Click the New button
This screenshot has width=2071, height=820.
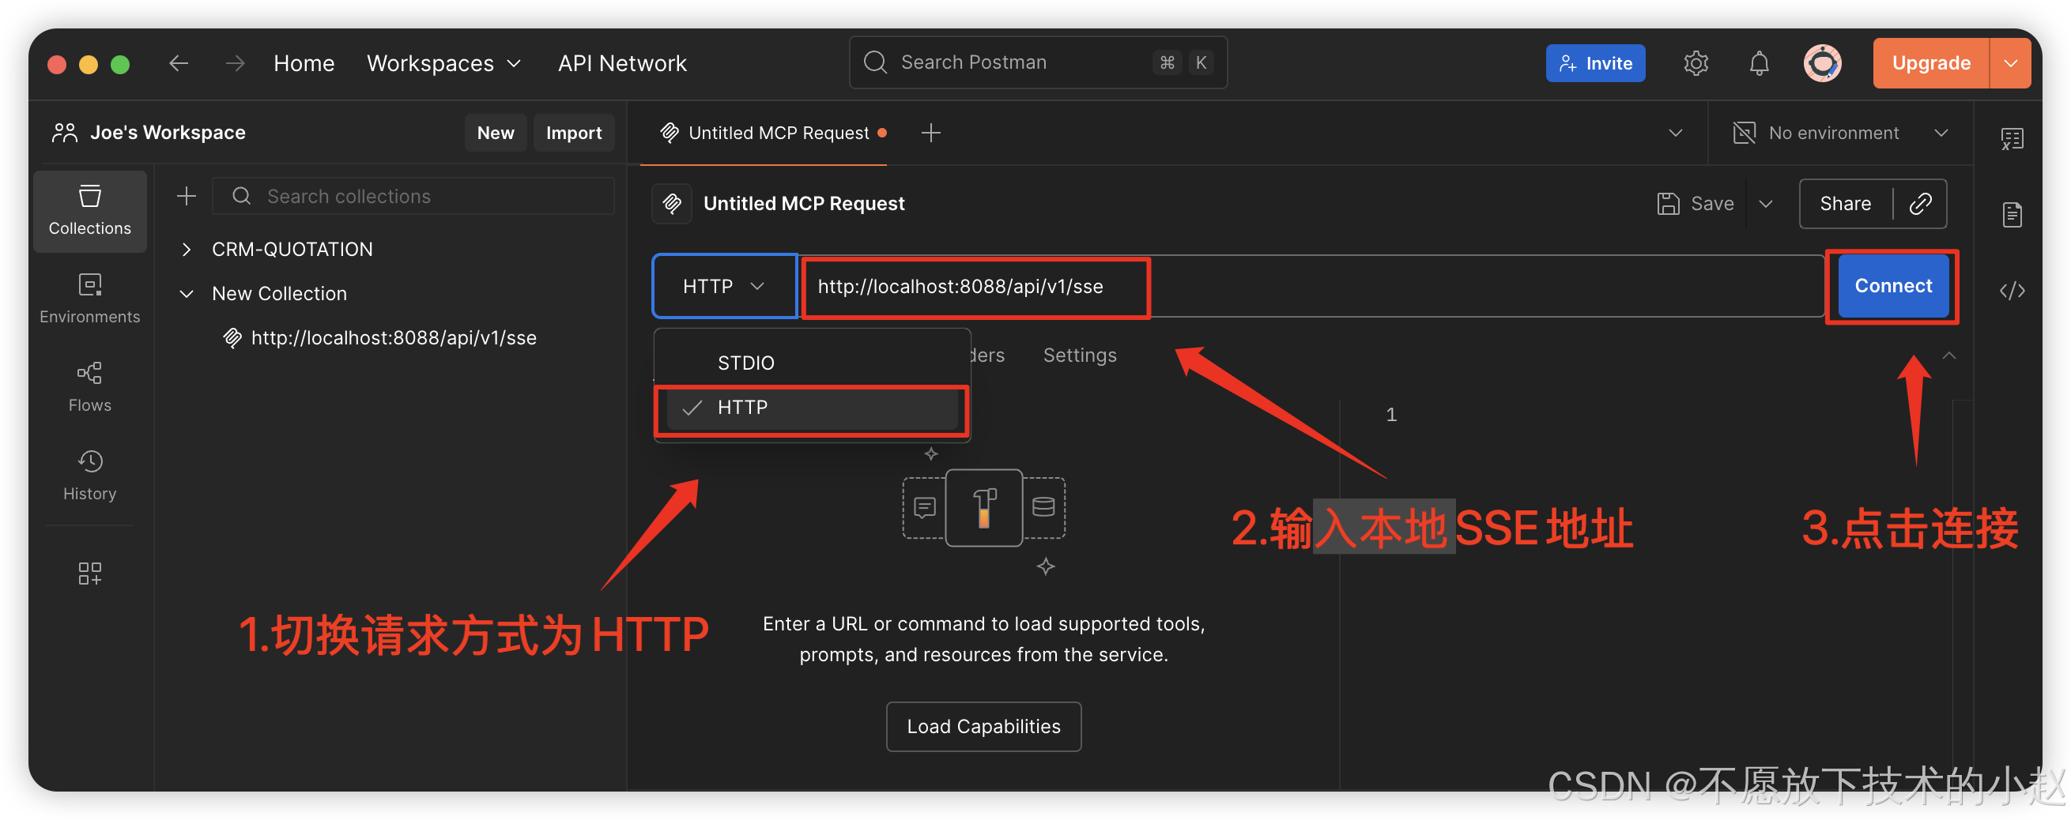click(x=496, y=133)
